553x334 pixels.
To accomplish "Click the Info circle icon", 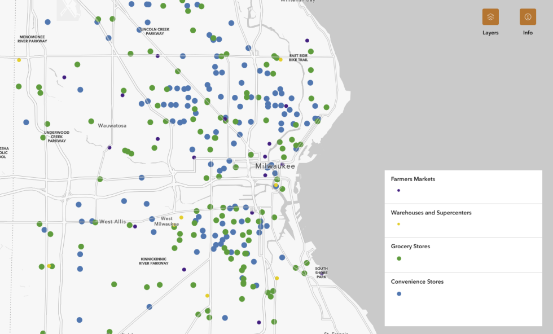I will [528, 16].
